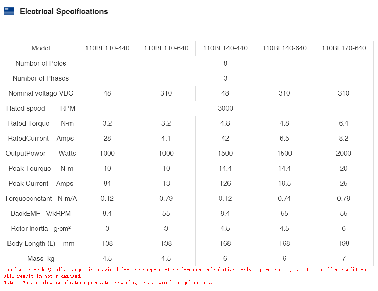The height and width of the screenshot is (291, 378).
Task: Click the Number of Poles row label
Action: 41,63
